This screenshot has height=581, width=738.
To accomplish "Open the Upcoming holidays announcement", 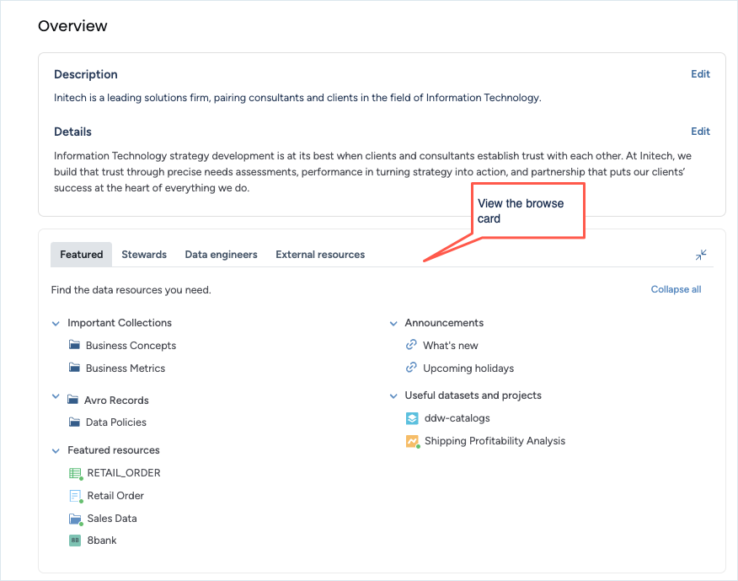I will pyautogui.click(x=468, y=369).
